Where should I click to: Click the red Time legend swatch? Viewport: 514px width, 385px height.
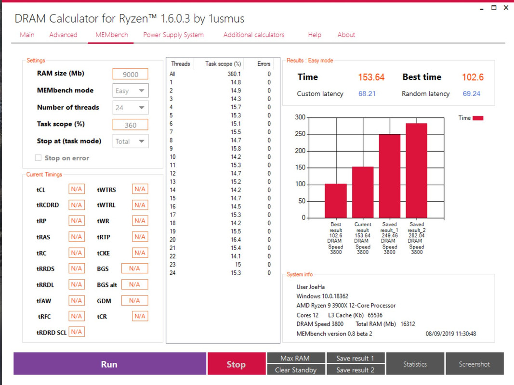[478, 118]
